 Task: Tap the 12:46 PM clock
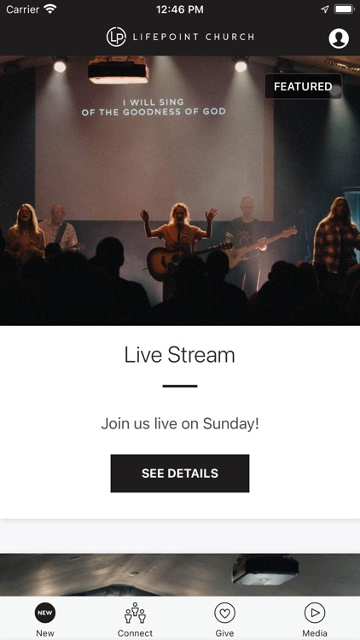coord(180,9)
